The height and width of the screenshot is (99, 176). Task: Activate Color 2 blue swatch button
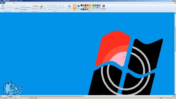[78, 7]
